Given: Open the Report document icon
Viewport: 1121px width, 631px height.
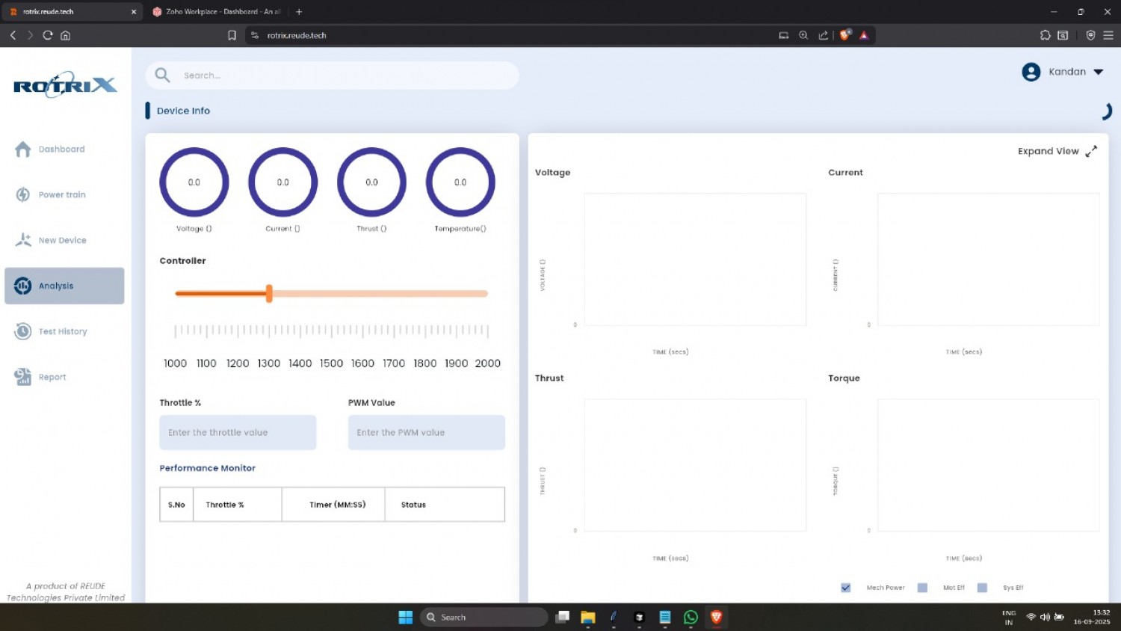Looking at the screenshot, I should (23, 377).
